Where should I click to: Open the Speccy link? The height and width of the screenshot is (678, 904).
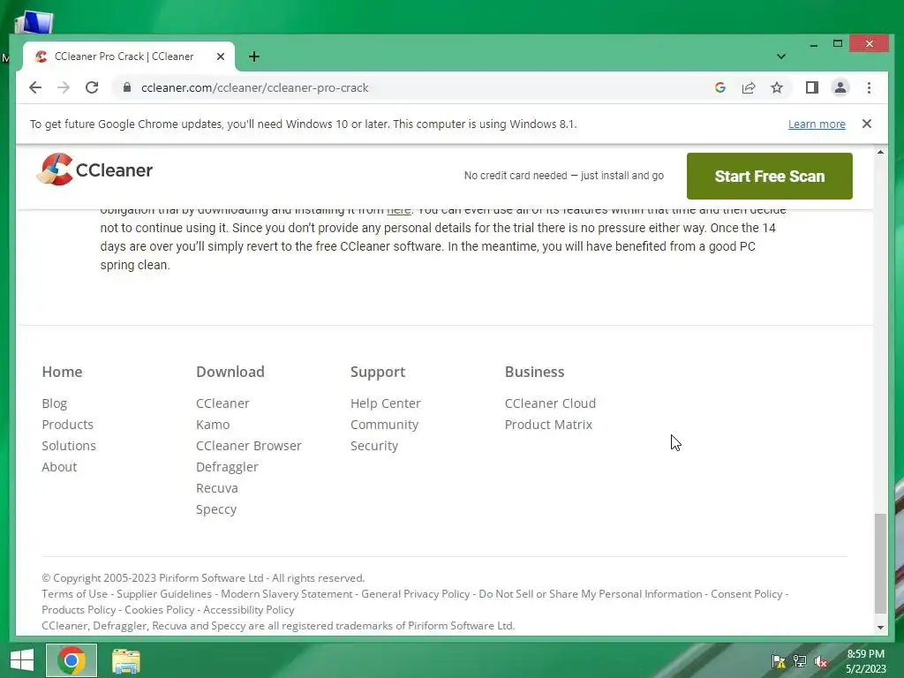click(216, 510)
